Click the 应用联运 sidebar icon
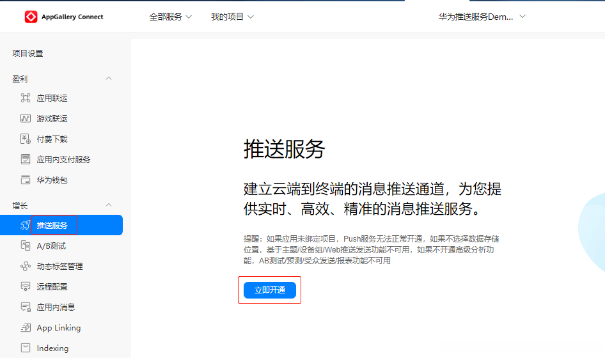Screen dimensions: 605x358 pos(26,98)
